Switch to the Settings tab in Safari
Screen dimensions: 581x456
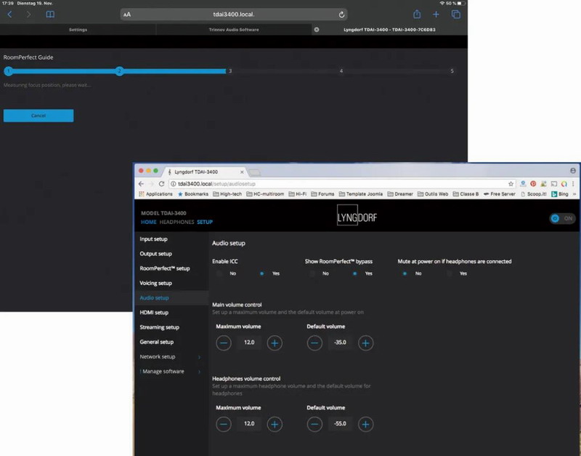78,30
